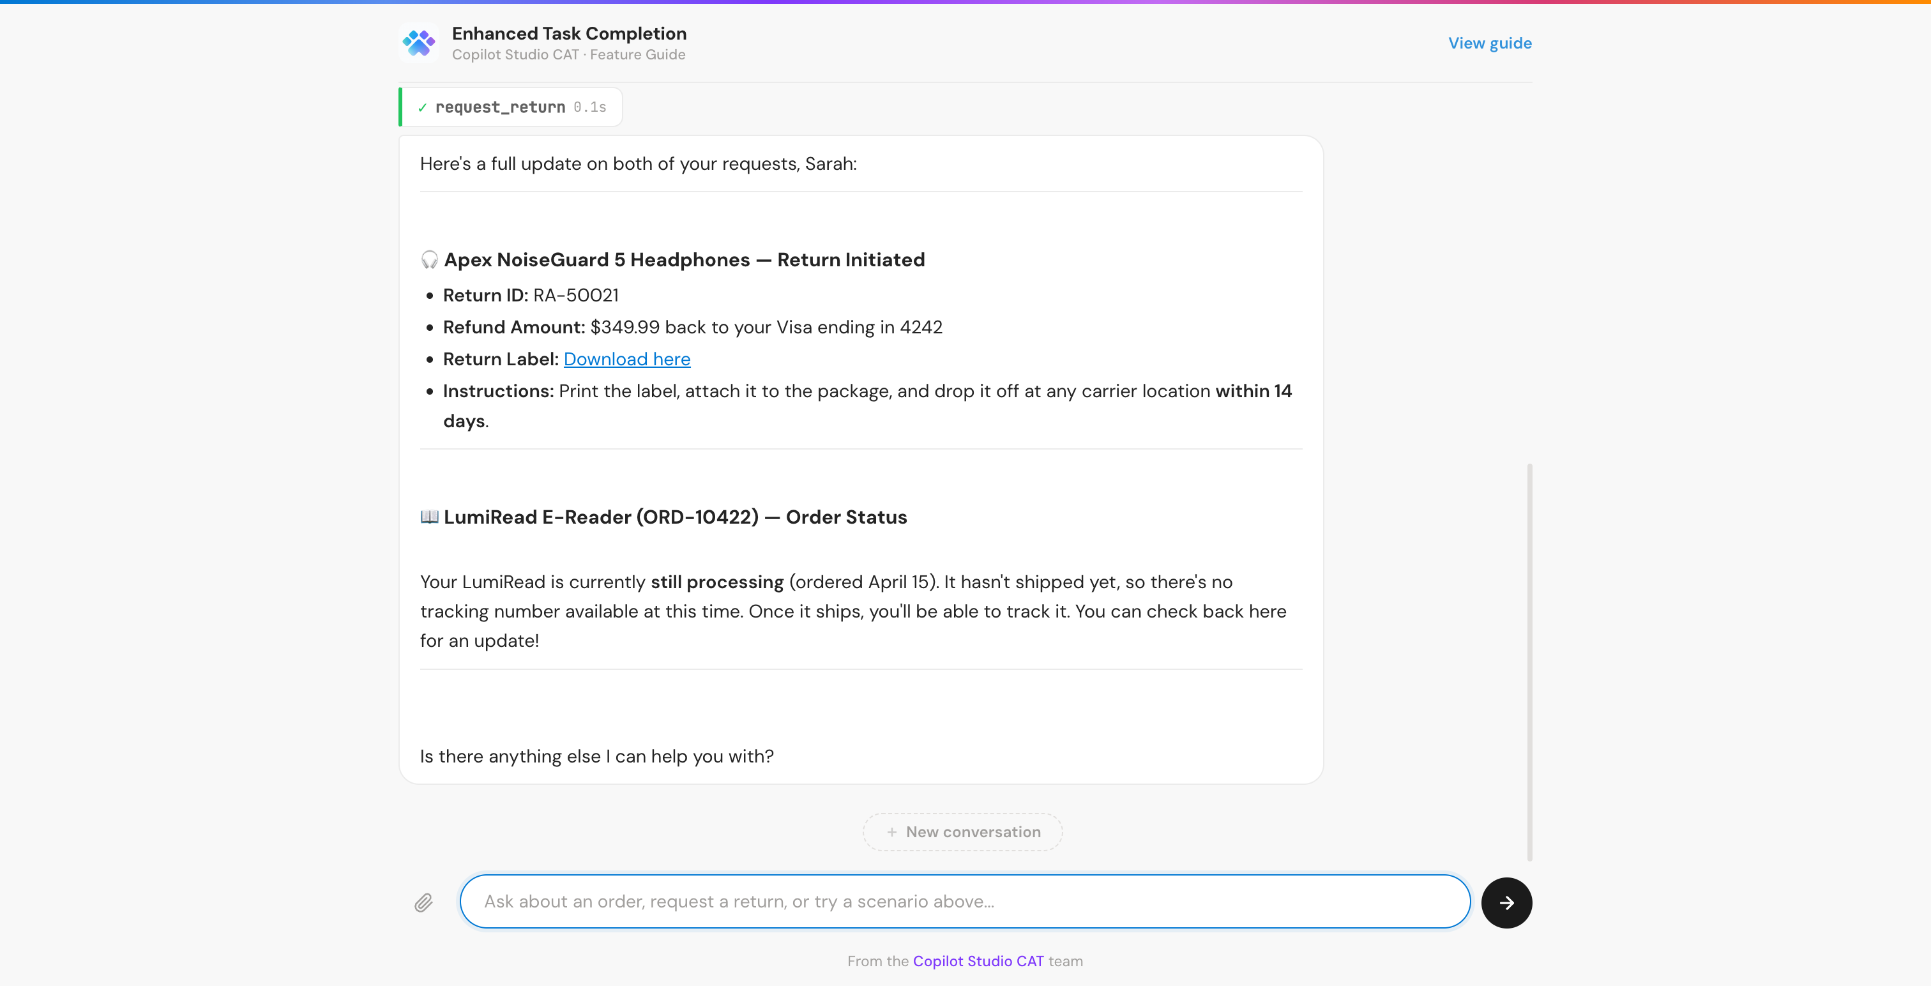Screen dimensions: 1931x986
Task: Select the Enhanced Task Completion header title
Action: (569, 33)
